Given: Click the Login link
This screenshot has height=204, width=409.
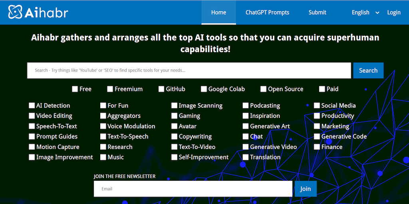Looking at the screenshot, I should (393, 12).
